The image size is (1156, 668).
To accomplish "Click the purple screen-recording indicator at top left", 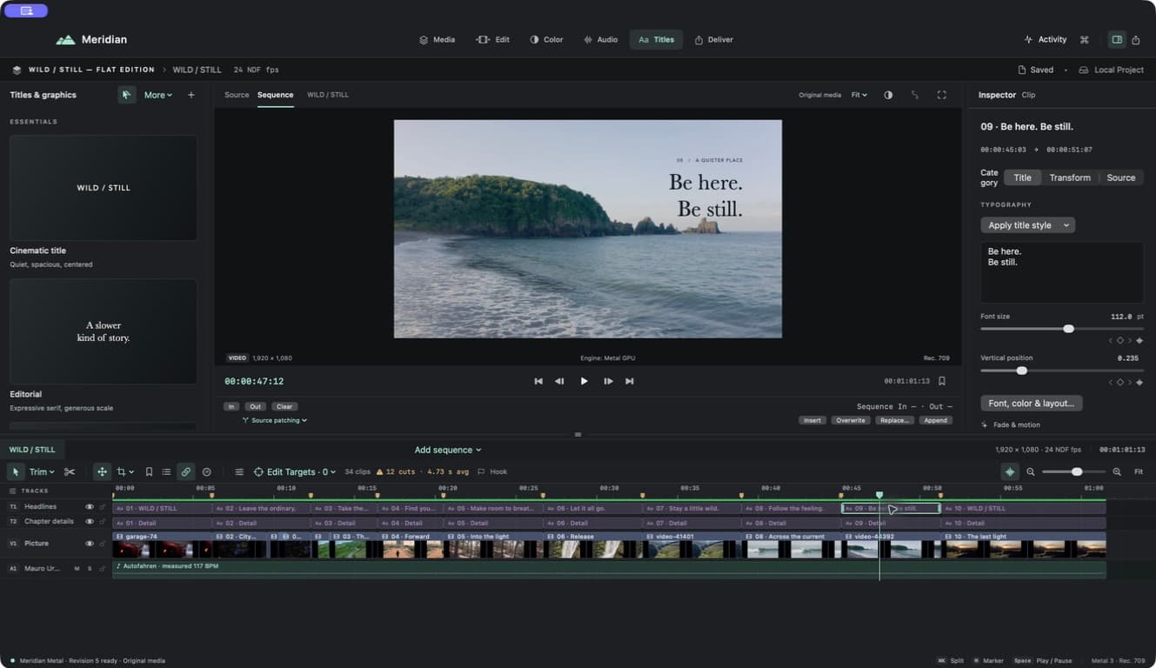I will click(x=26, y=10).
